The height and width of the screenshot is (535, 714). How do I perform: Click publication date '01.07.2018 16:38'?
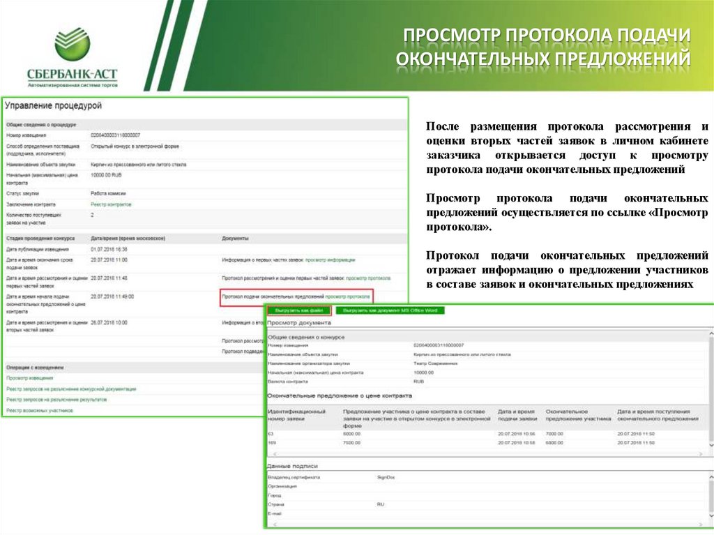(109, 249)
